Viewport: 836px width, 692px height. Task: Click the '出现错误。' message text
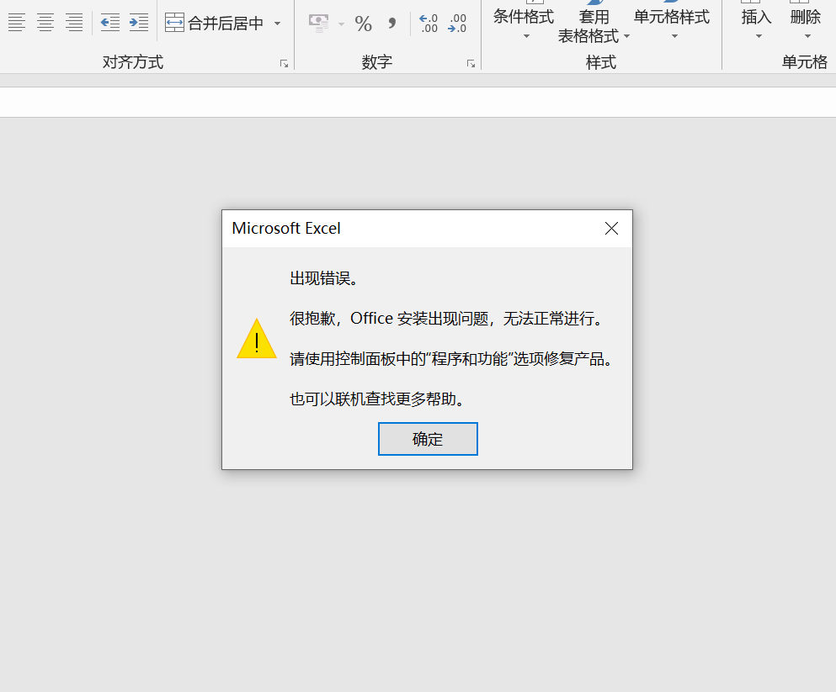[323, 277]
